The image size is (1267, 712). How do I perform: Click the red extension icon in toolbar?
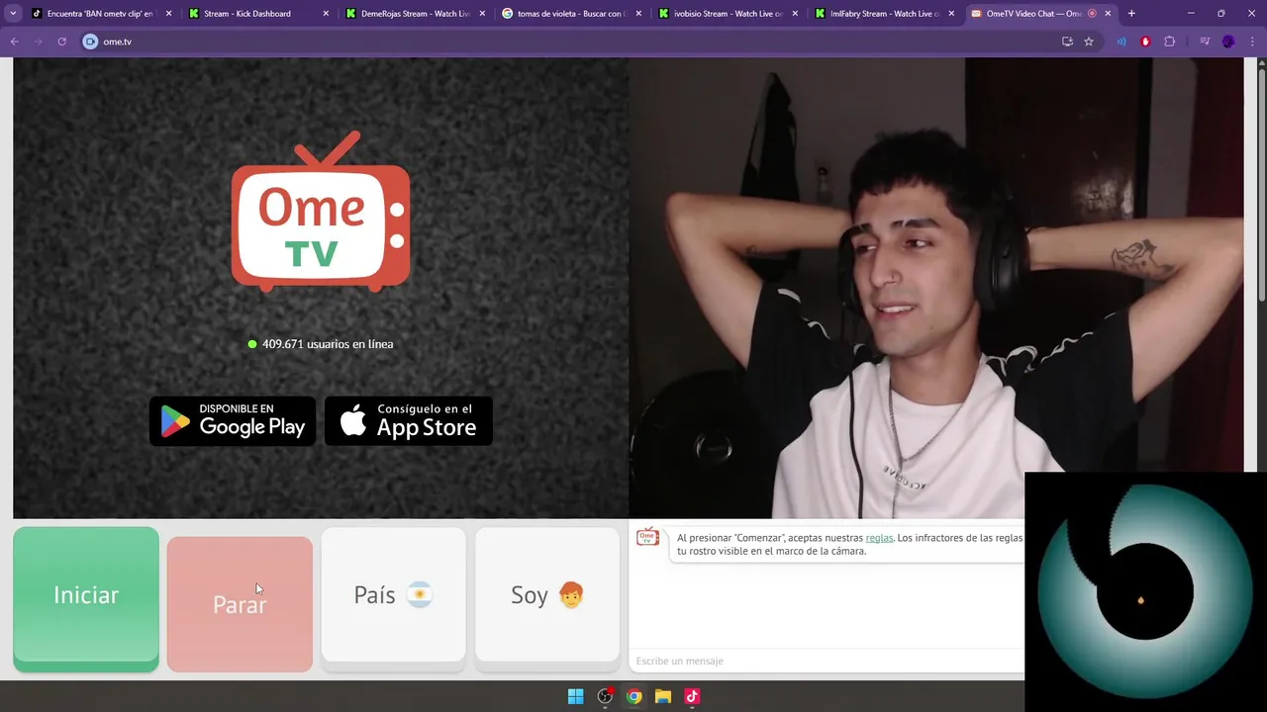pyautogui.click(x=1145, y=42)
